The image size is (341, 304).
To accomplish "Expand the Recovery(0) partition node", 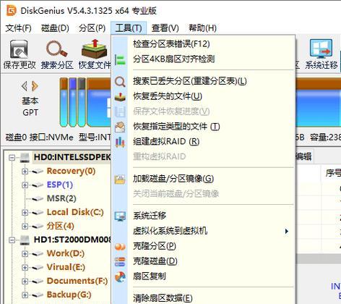I will tap(25, 172).
